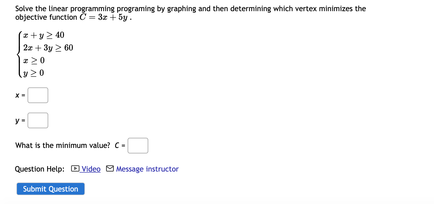The height and width of the screenshot is (204, 434).
Task: Select the minimum value C input box
Action: 138,146
